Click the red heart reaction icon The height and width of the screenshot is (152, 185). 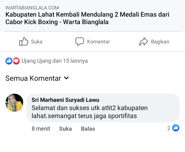tap(16, 61)
